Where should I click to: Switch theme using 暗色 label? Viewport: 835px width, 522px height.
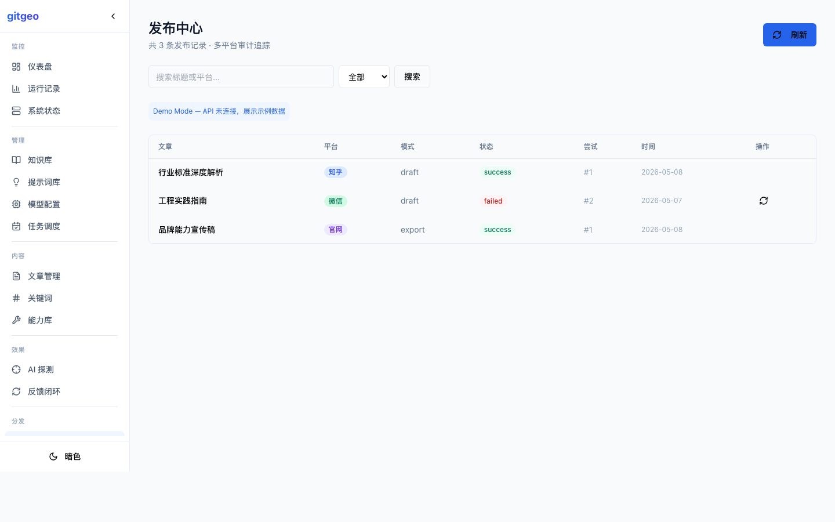coord(72,456)
